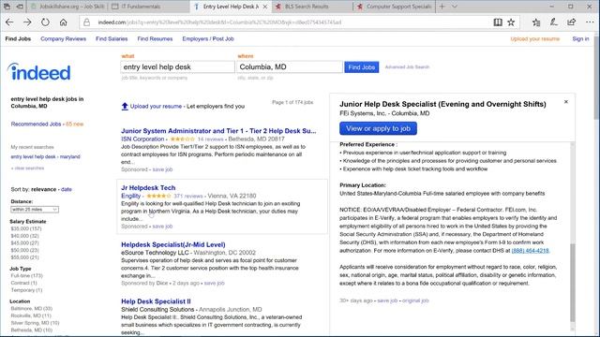
Task: Open Jr Helpdesk Tech job listing
Action: click(x=148, y=188)
